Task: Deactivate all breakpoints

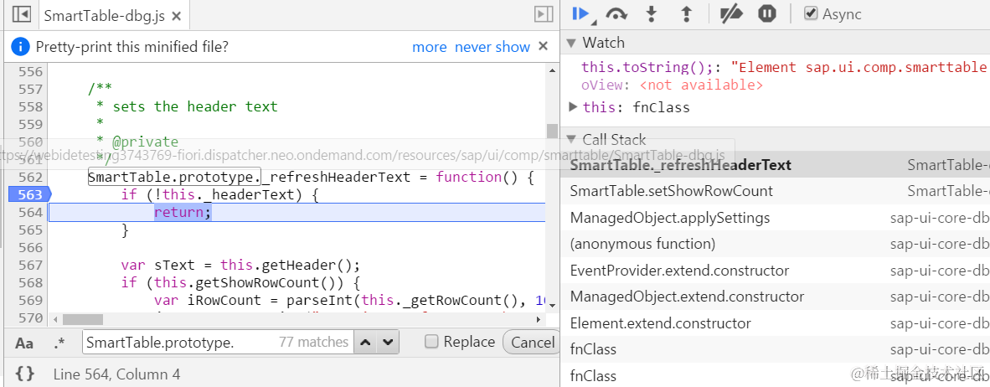Action: (x=731, y=14)
